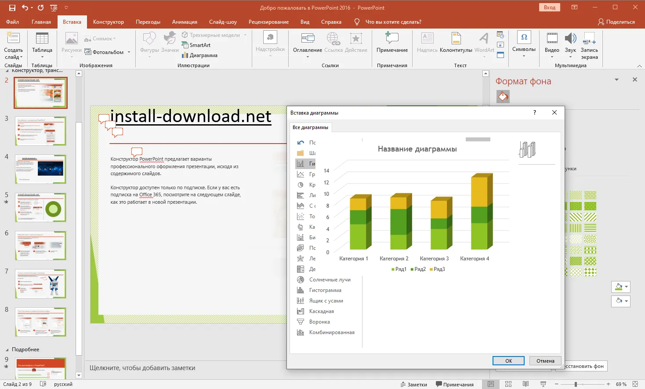The image size is (645, 389).
Task: Open the Конструктор ribbon tab
Action: pyautogui.click(x=108, y=22)
